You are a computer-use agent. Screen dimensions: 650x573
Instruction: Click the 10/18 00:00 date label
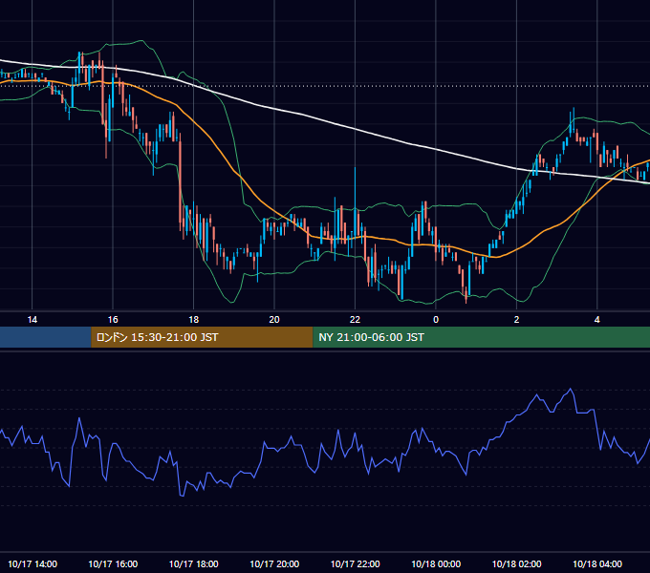coord(436,563)
